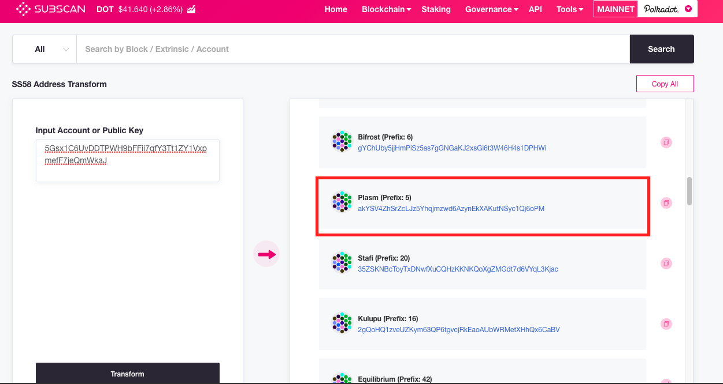Go to the Home page
The height and width of the screenshot is (384, 723).
point(336,9)
